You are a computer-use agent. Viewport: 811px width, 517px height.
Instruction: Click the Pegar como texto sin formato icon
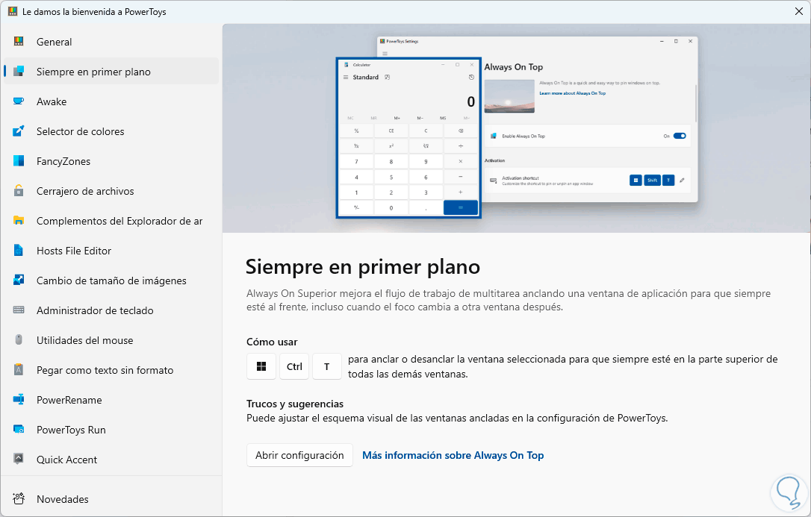tap(19, 370)
